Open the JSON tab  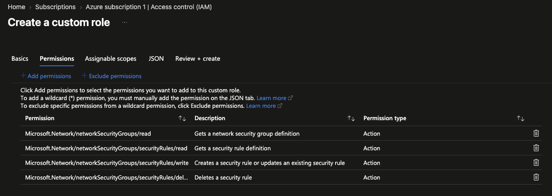(x=156, y=58)
